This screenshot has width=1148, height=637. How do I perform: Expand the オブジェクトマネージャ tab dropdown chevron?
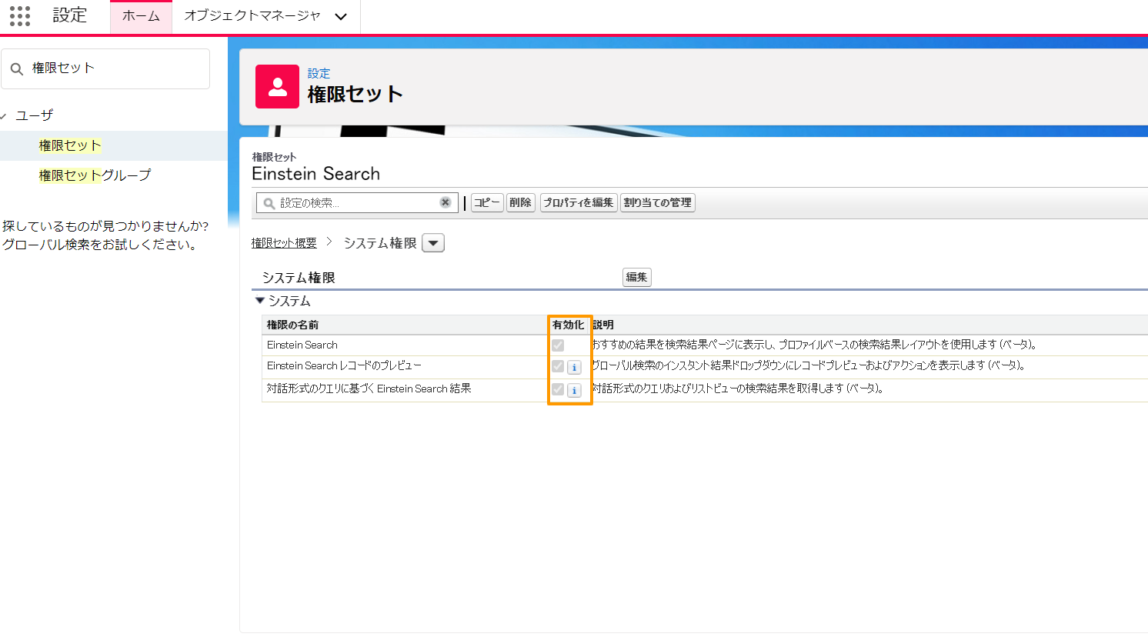click(341, 17)
